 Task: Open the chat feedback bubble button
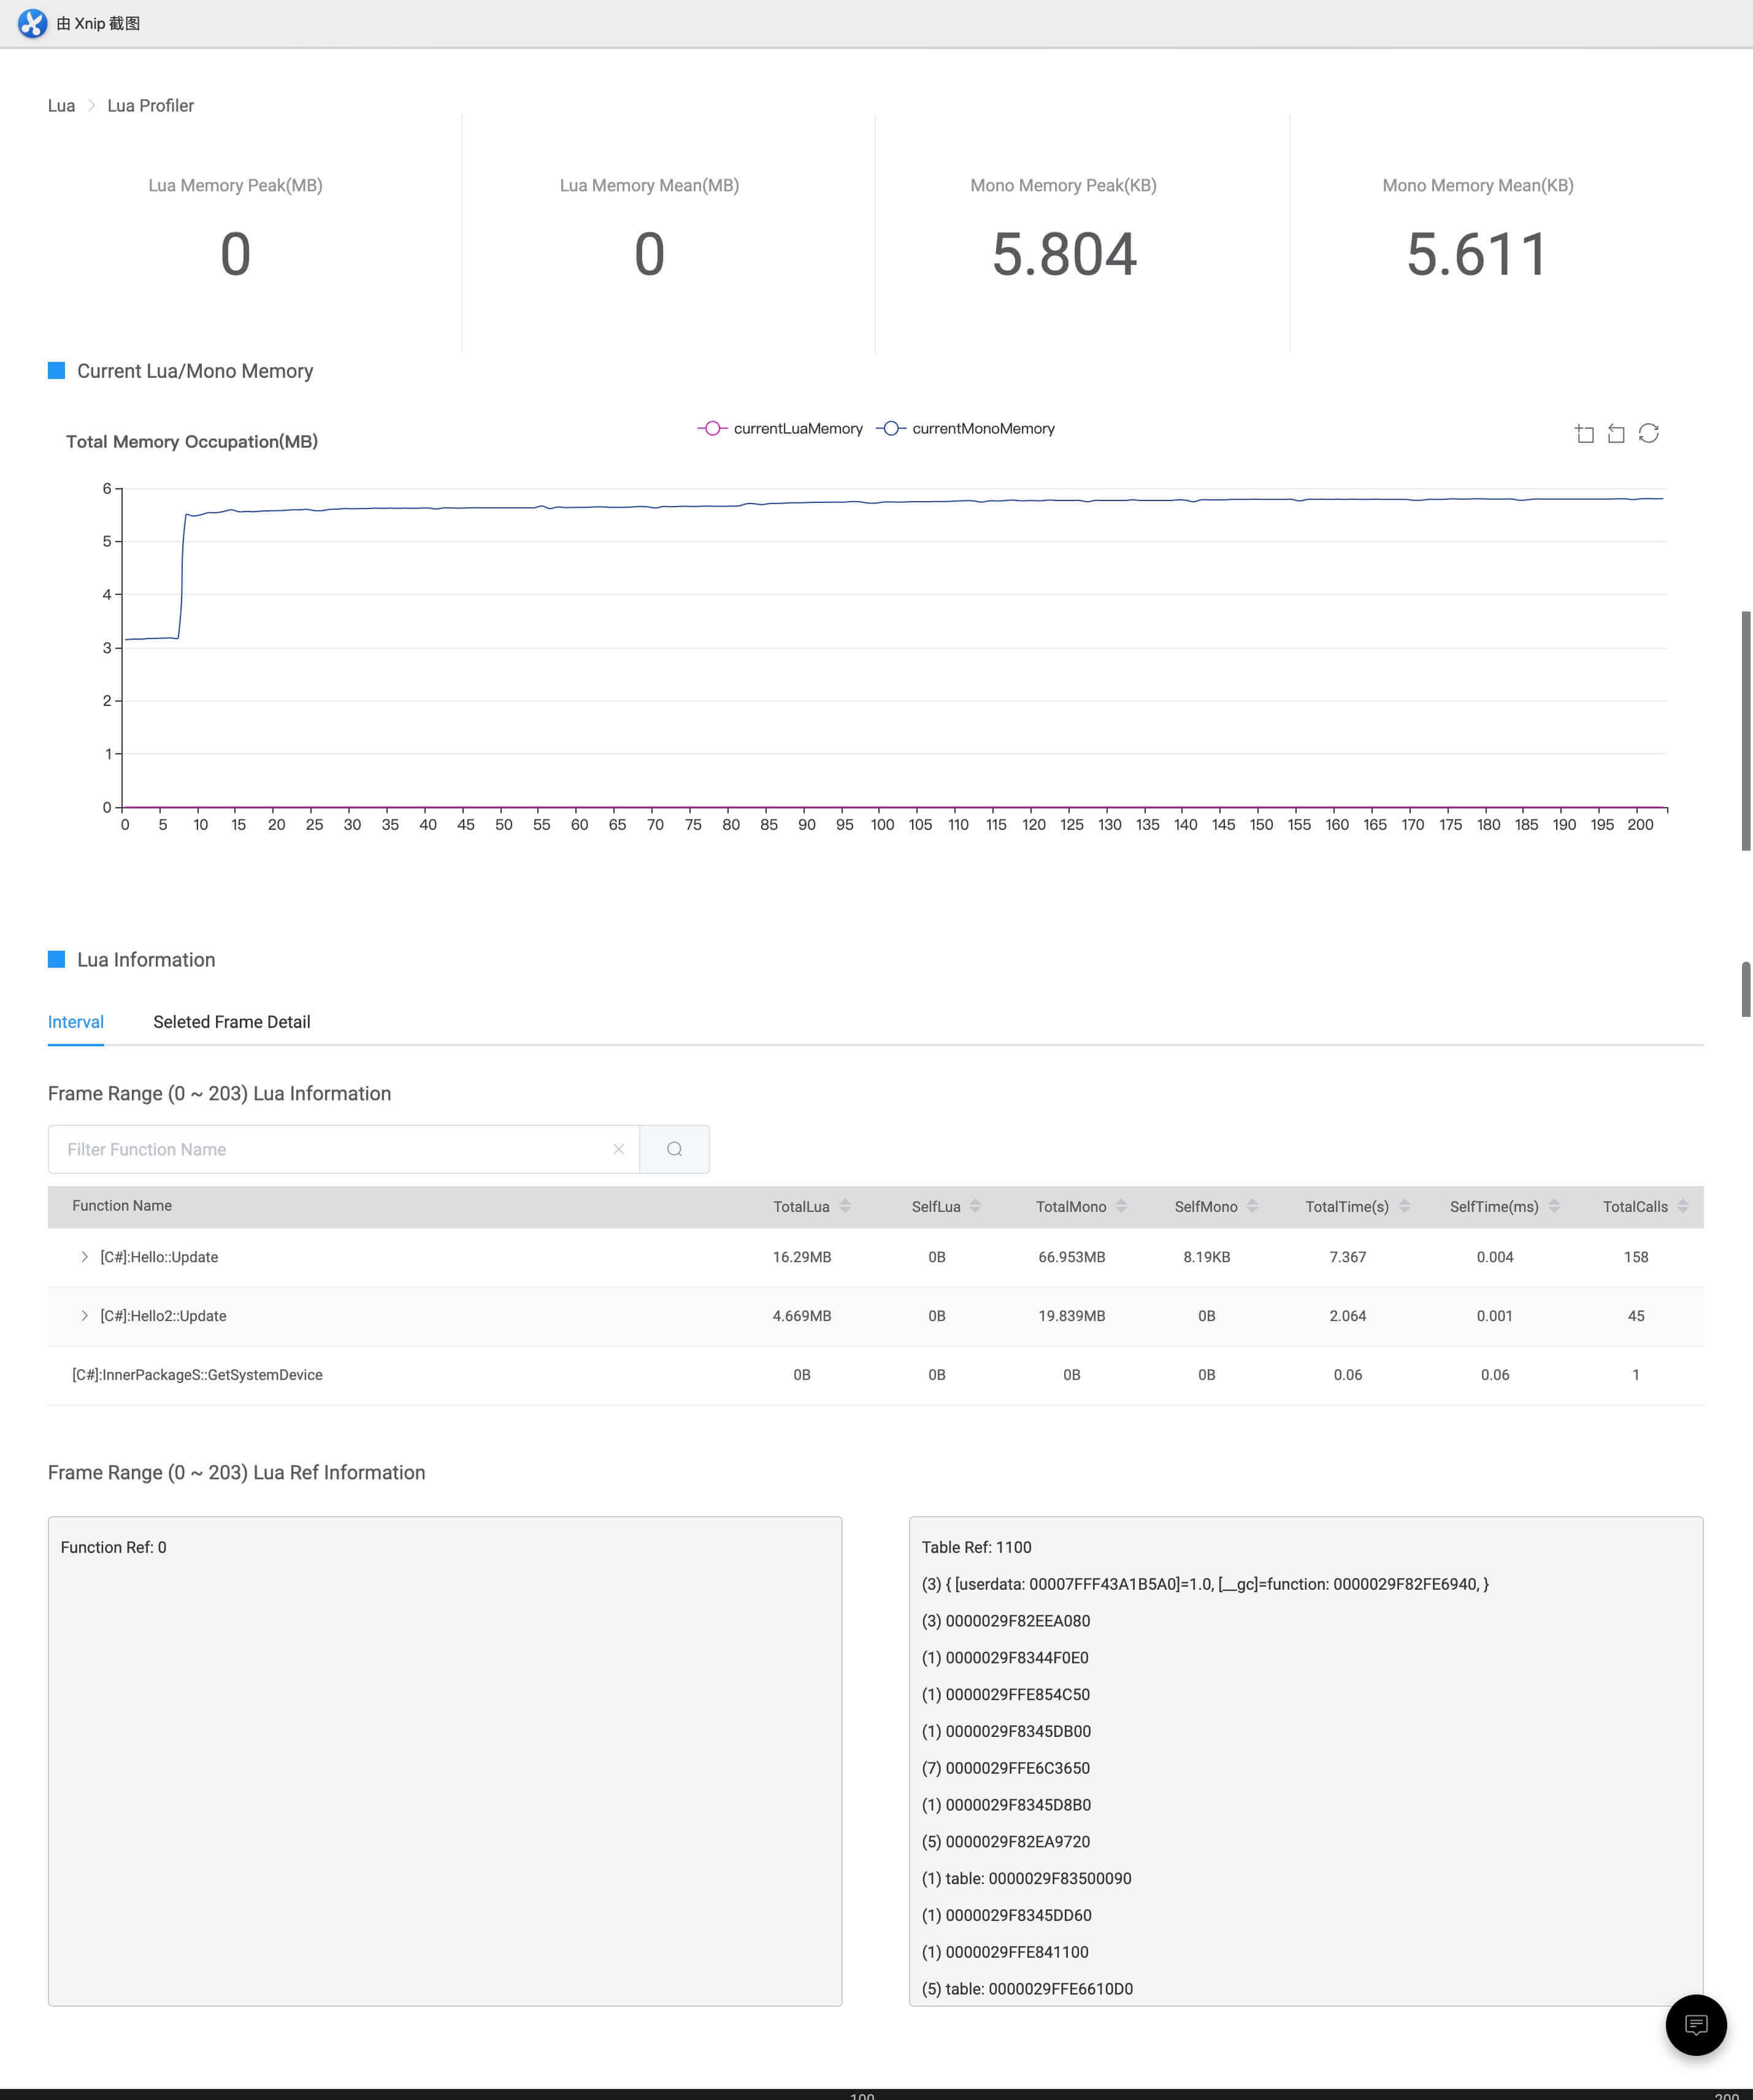point(1695,2025)
